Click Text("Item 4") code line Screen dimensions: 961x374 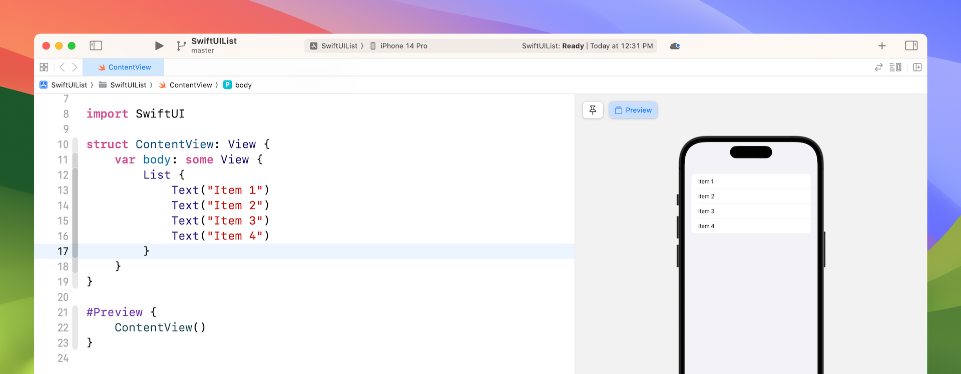tap(220, 236)
